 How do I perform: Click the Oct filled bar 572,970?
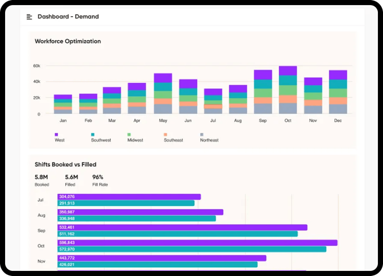[x=192, y=249]
